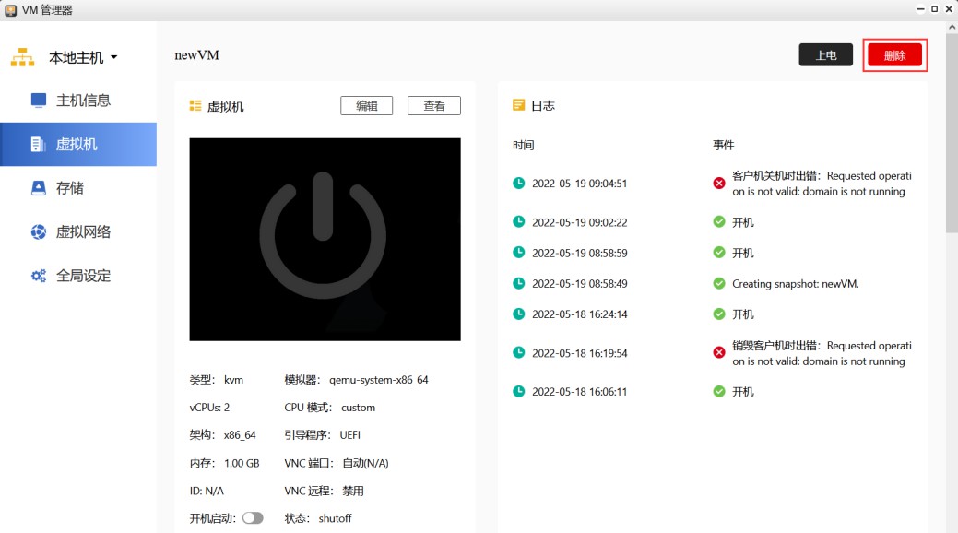Go to the Global Settings sidebar page
Viewport: 958px width, 533px height.
point(83,276)
